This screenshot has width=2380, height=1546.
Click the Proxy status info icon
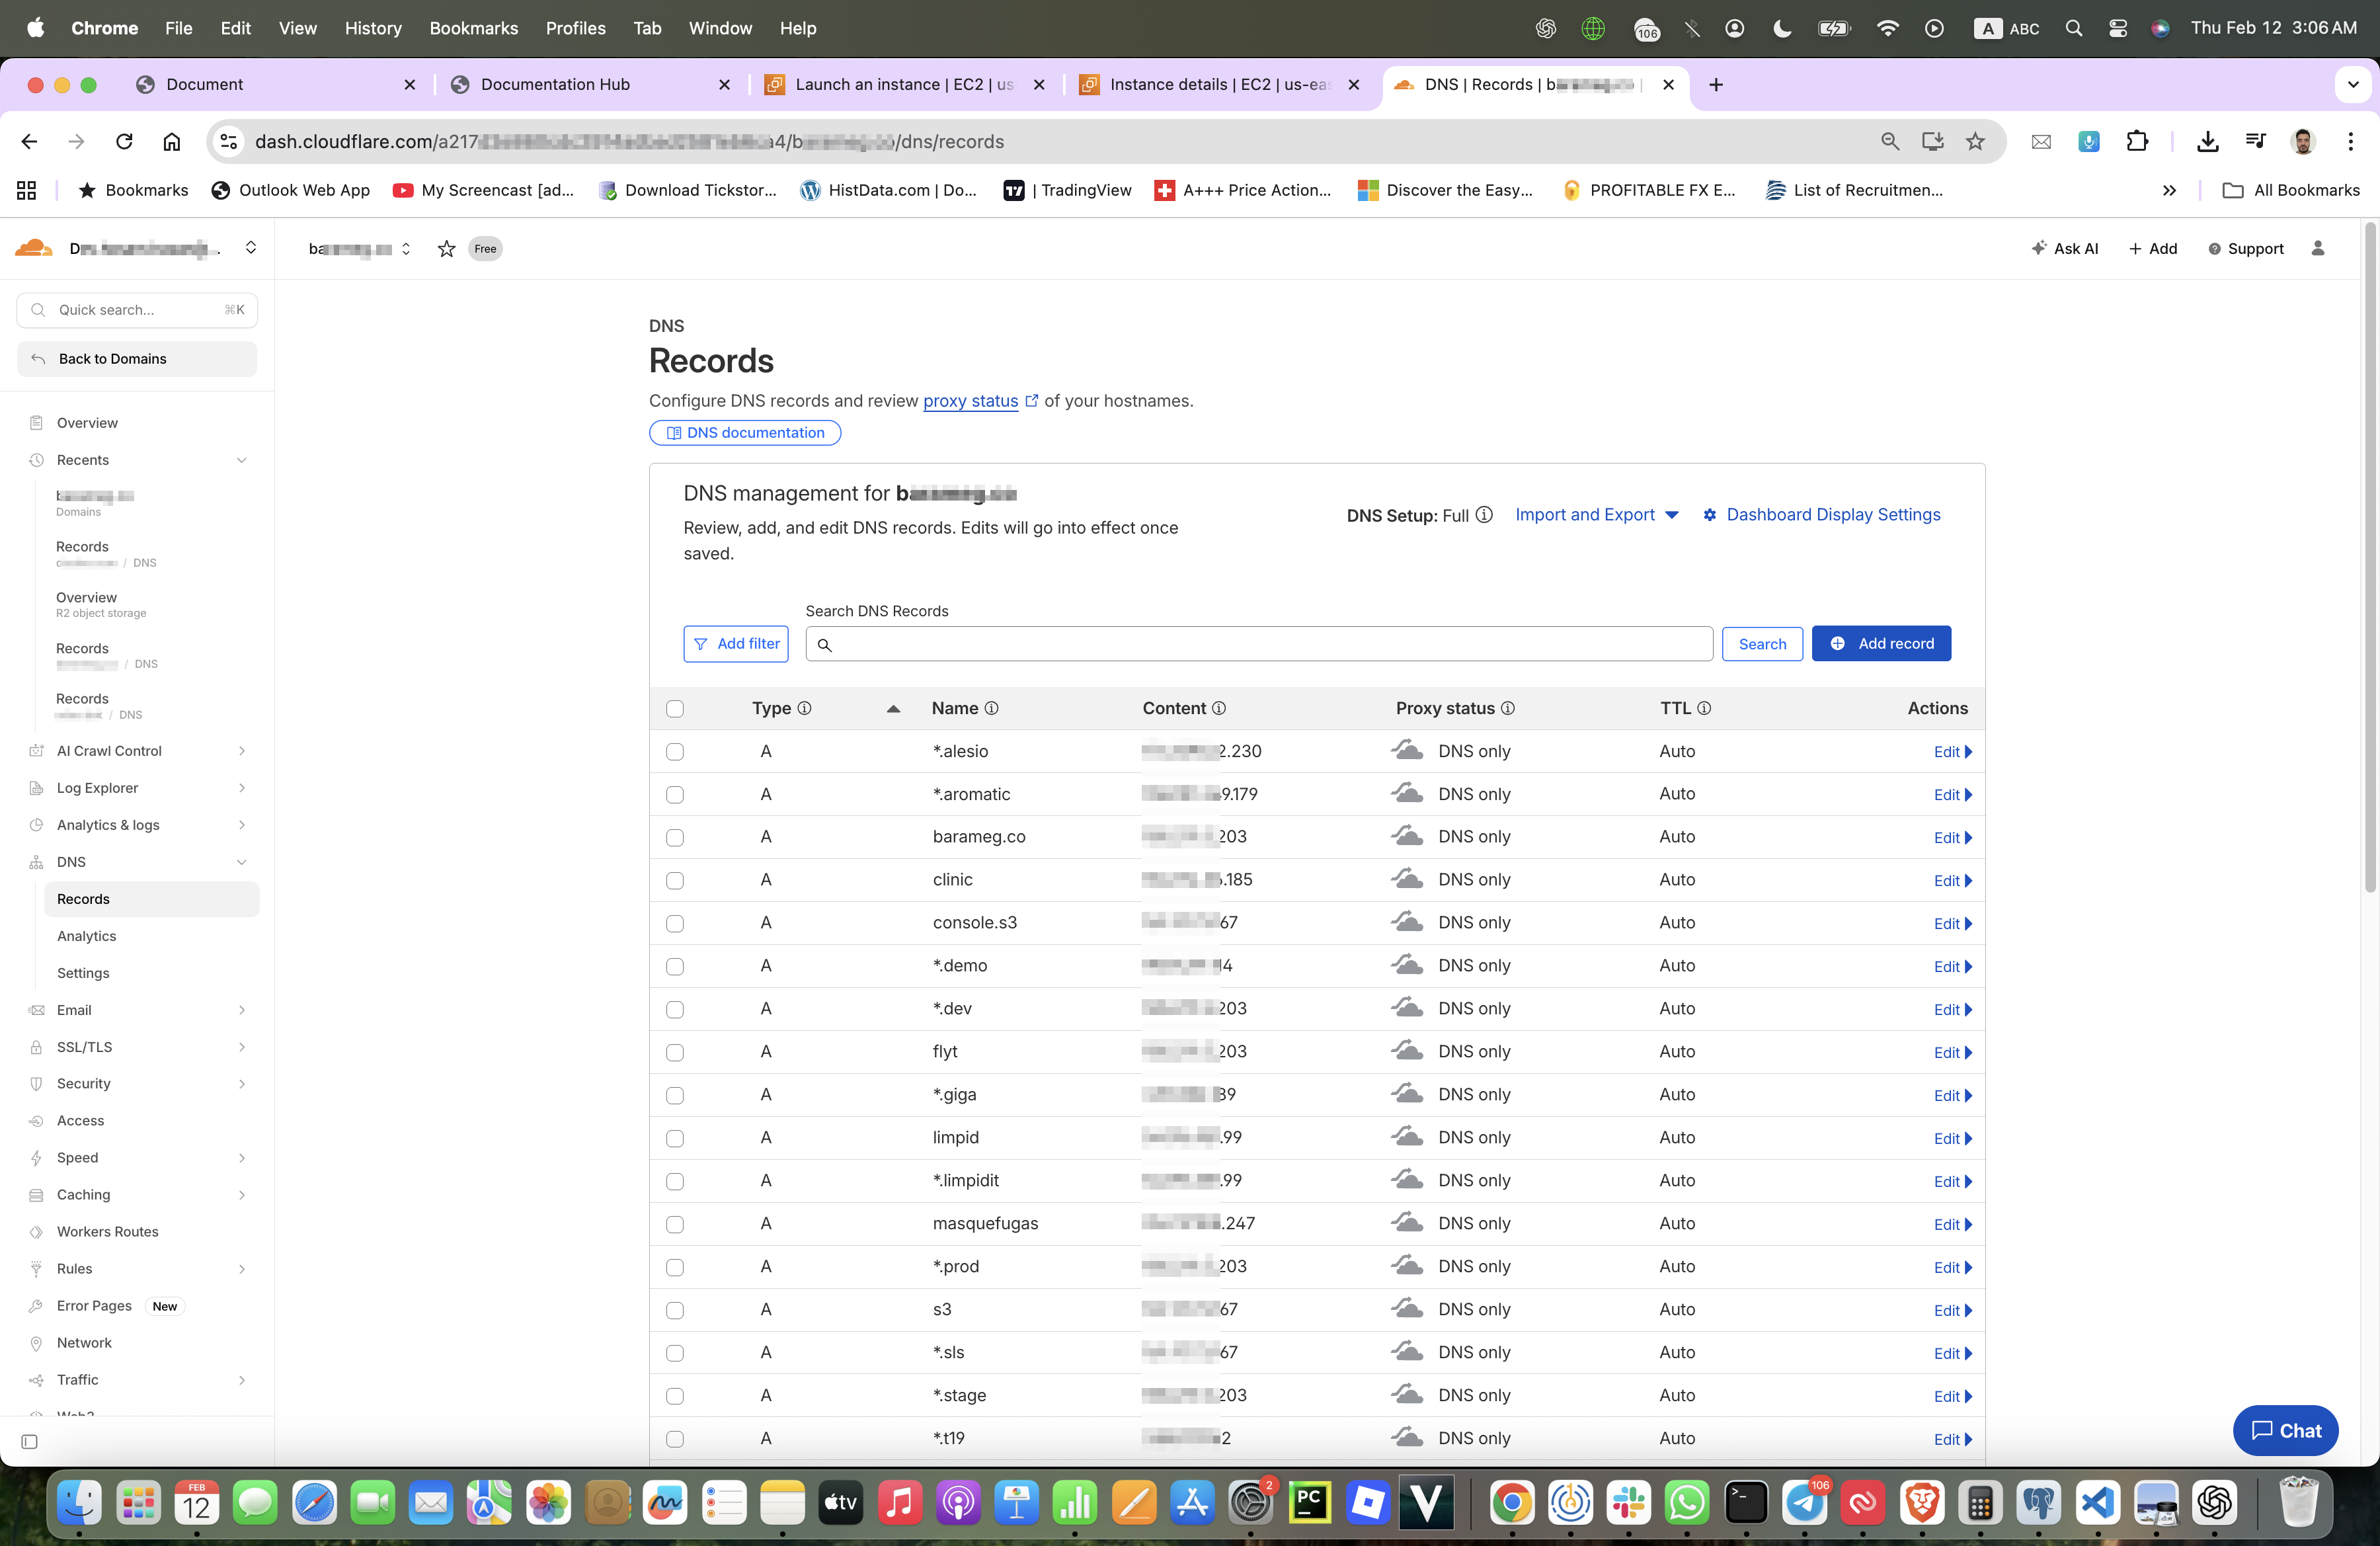click(1507, 708)
